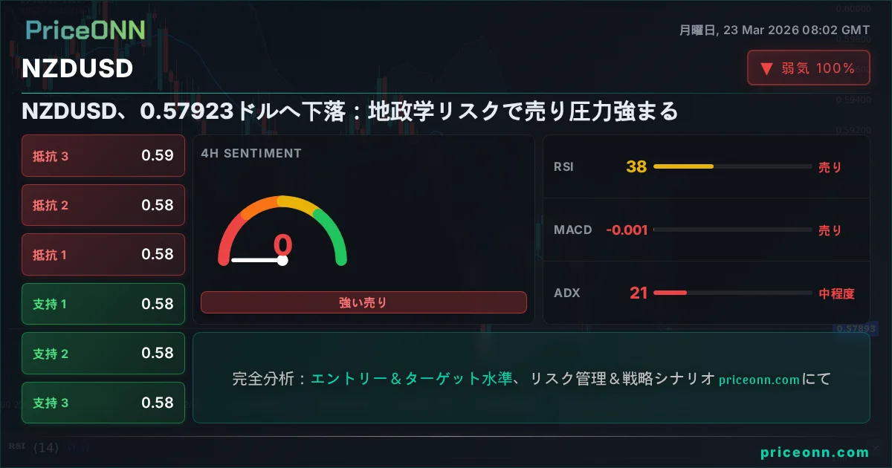Select the 支持 2 support row
The height and width of the screenshot is (468, 892).
point(103,354)
